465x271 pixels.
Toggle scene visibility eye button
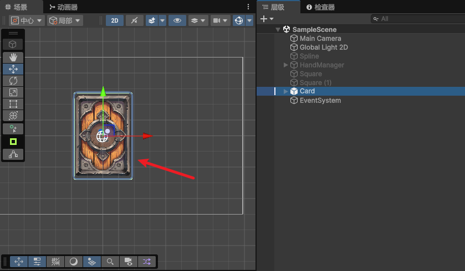pos(177,20)
